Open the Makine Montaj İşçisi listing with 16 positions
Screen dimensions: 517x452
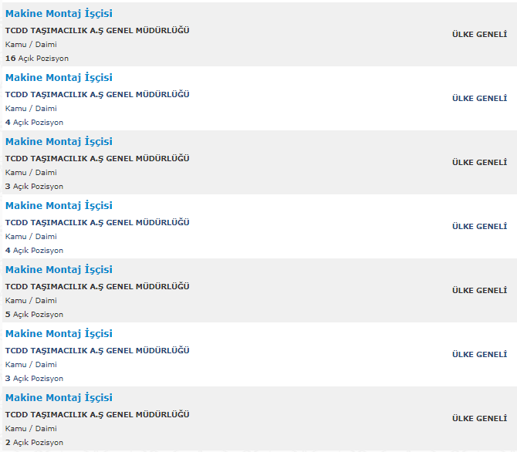pos(59,14)
